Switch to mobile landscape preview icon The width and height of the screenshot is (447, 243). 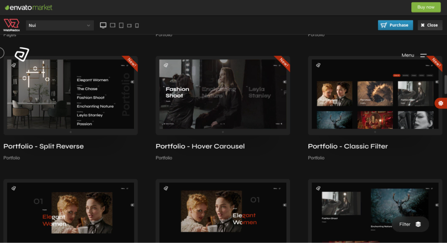(x=129, y=26)
